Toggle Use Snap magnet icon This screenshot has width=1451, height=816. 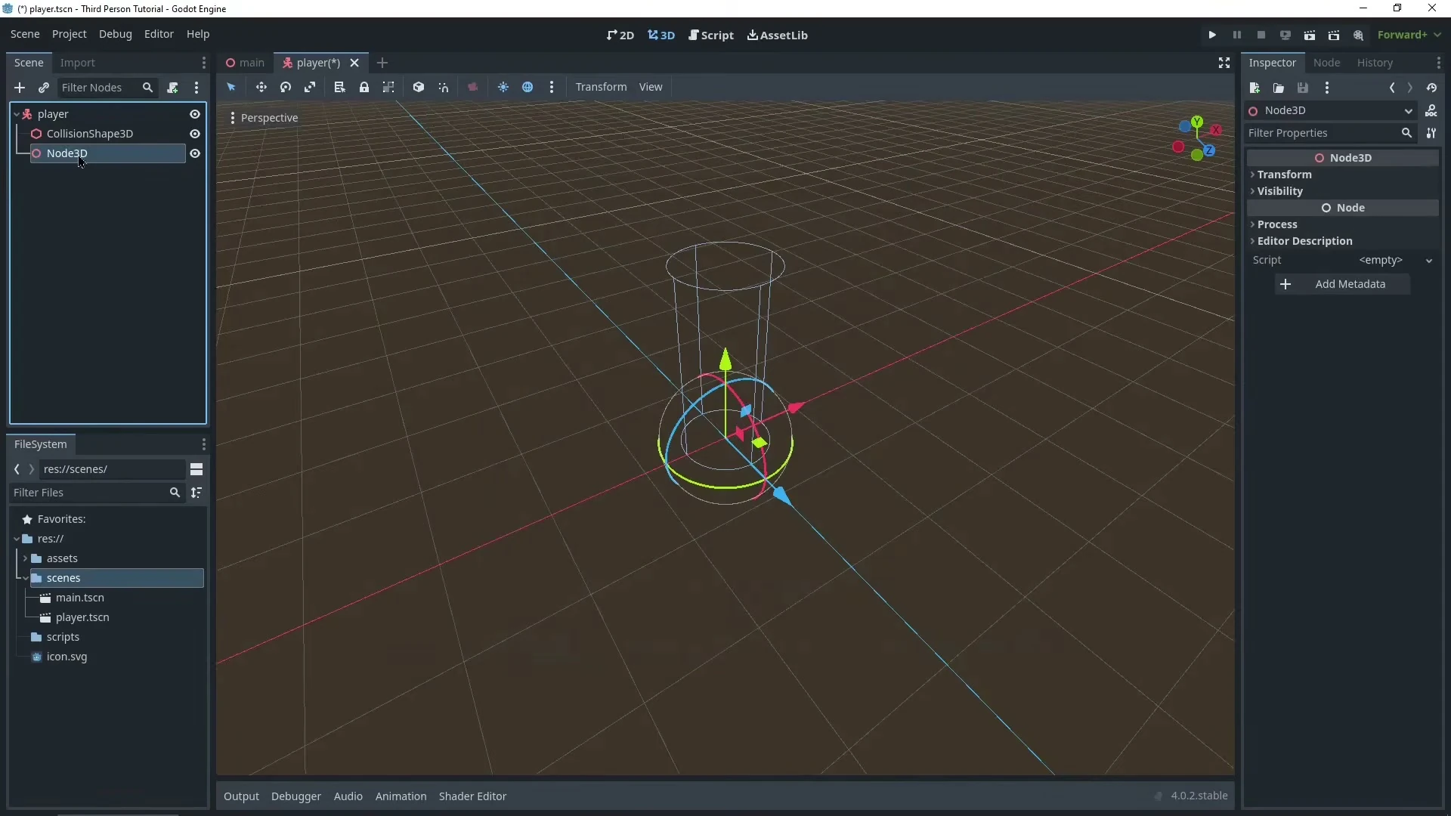tap(444, 87)
